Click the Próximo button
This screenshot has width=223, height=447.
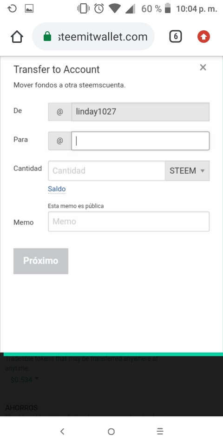pyautogui.click(x=41, y=261)
